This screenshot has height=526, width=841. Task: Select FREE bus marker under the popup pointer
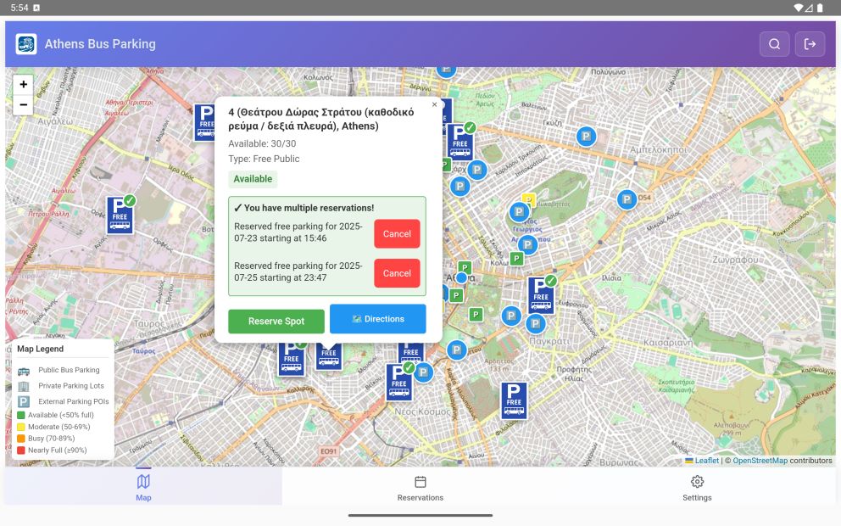point(329,357)
